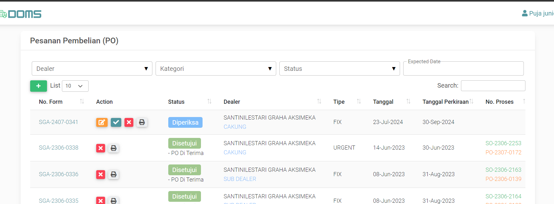Open form link SGA-2407-0341
Screen dimensions: 554x204
[x=58, y=122]
